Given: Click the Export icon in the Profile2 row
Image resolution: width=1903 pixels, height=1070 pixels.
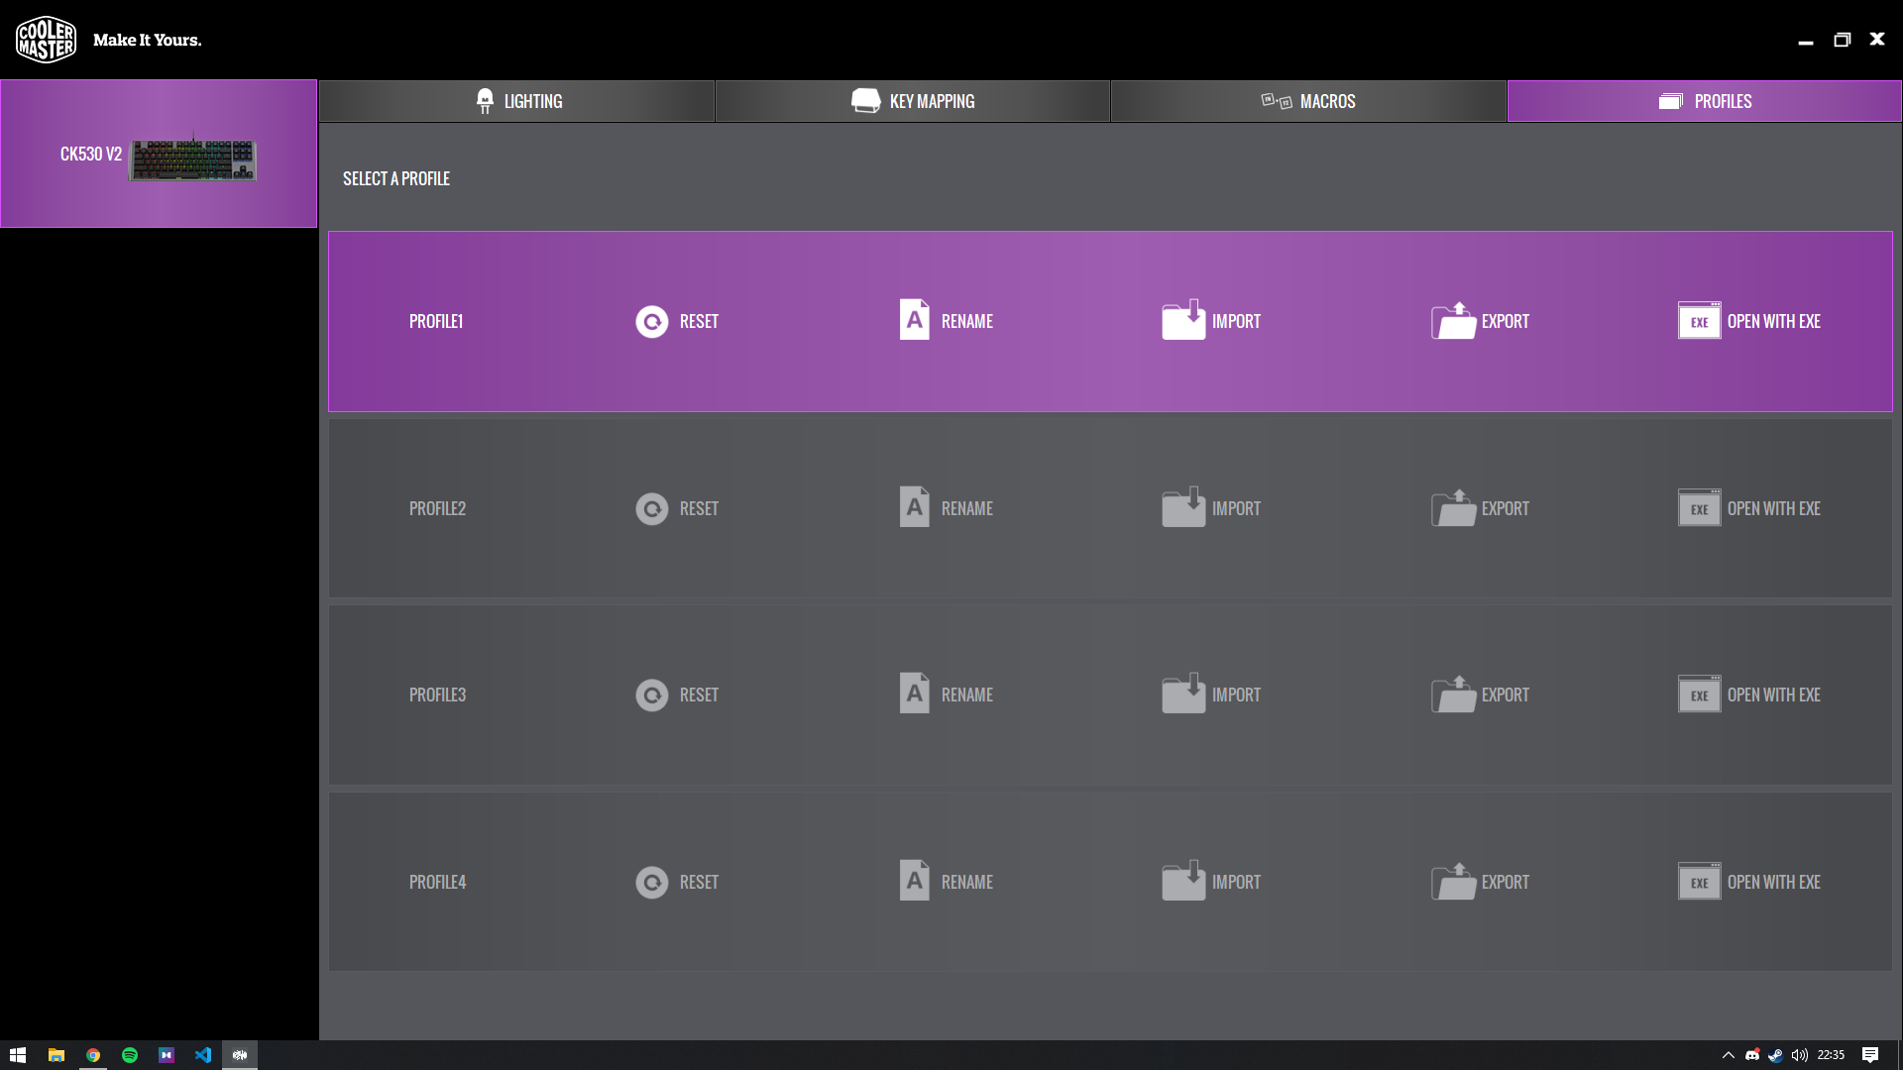Looking at the screenshot, I should 1453,508.
